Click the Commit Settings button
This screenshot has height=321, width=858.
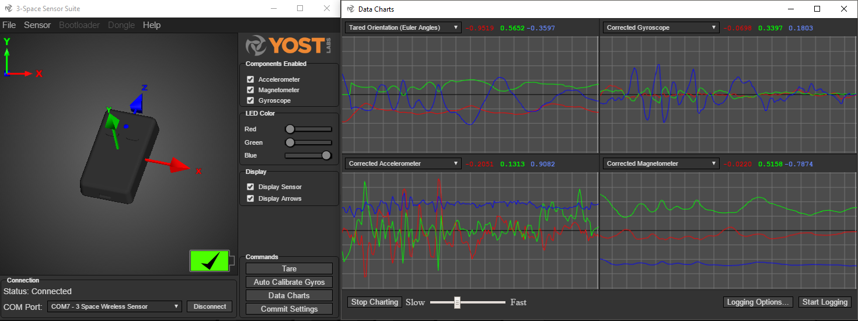(289, 309)
